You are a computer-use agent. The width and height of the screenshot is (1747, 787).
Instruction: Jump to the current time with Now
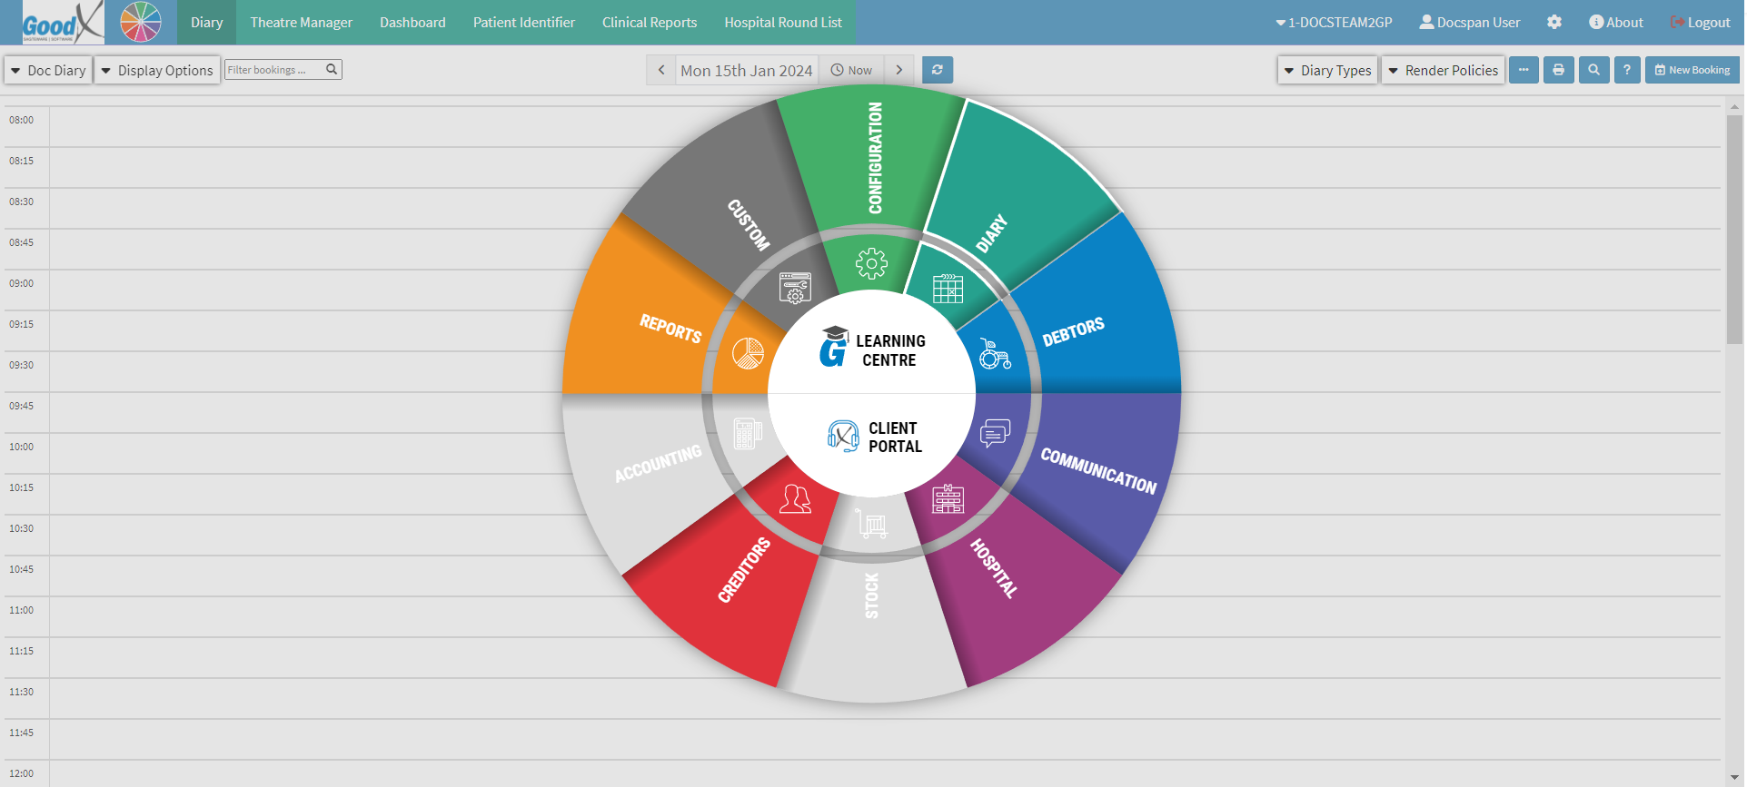[x=851, y=70]
